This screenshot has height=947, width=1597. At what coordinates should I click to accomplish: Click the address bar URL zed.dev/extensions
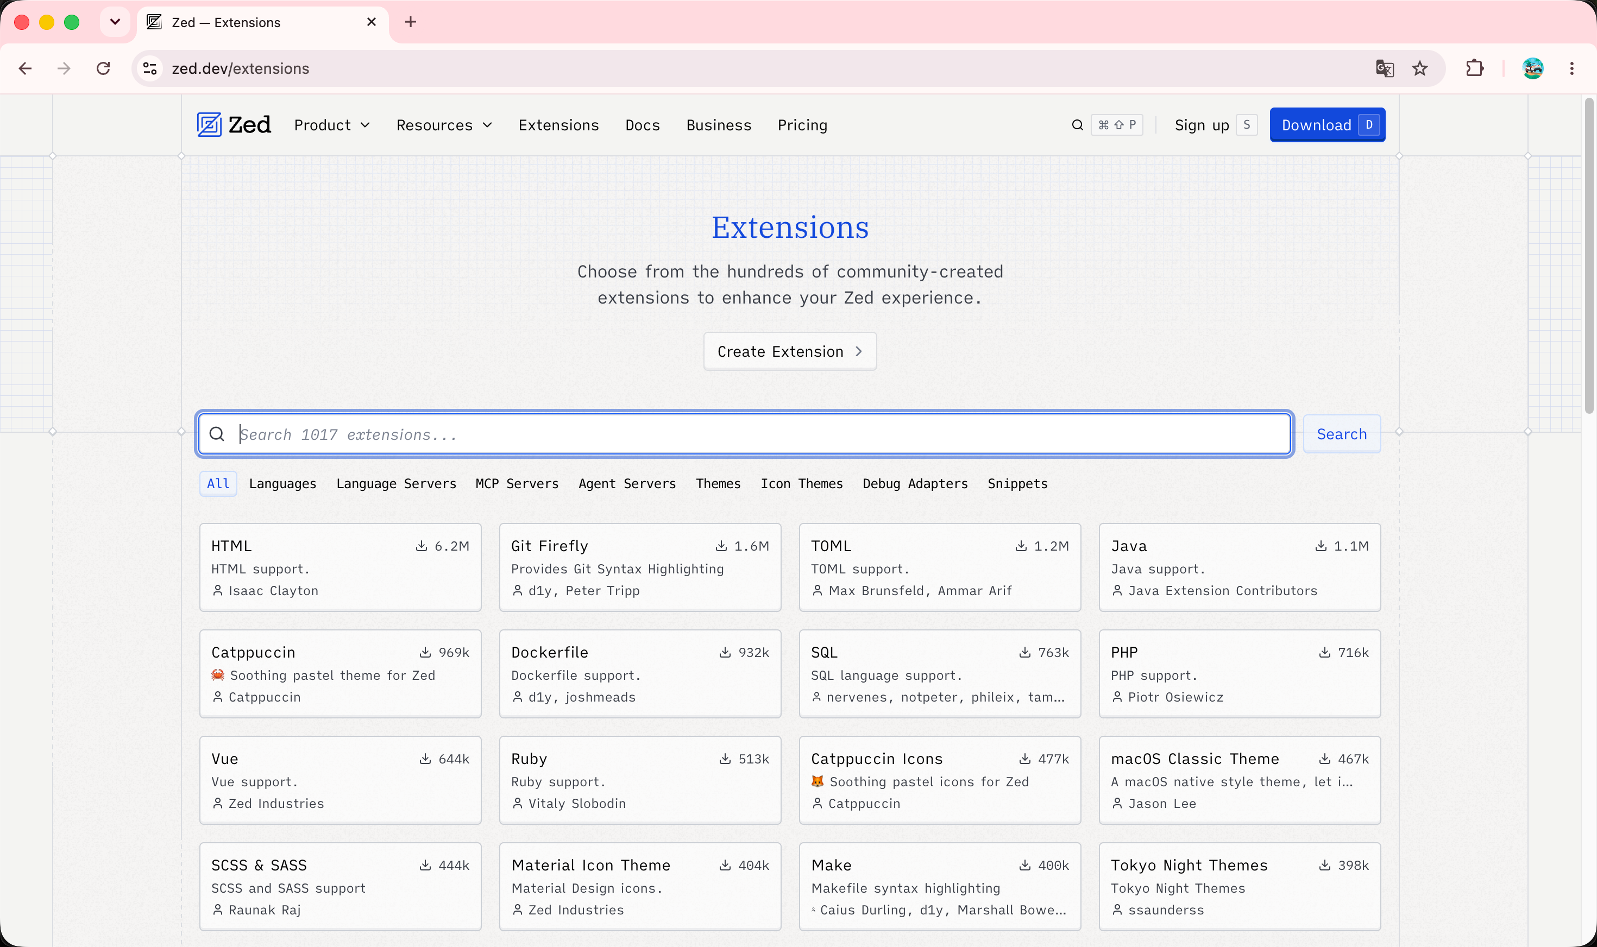tap(241, 68)
